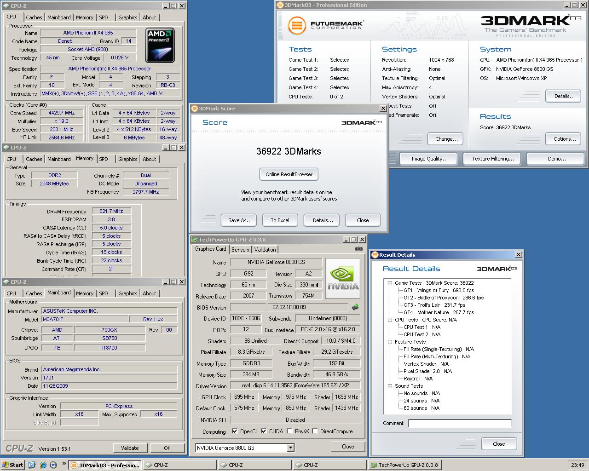
Task: Click the BIOS save chip icon in GPU-Z
Action: point(355,307)
